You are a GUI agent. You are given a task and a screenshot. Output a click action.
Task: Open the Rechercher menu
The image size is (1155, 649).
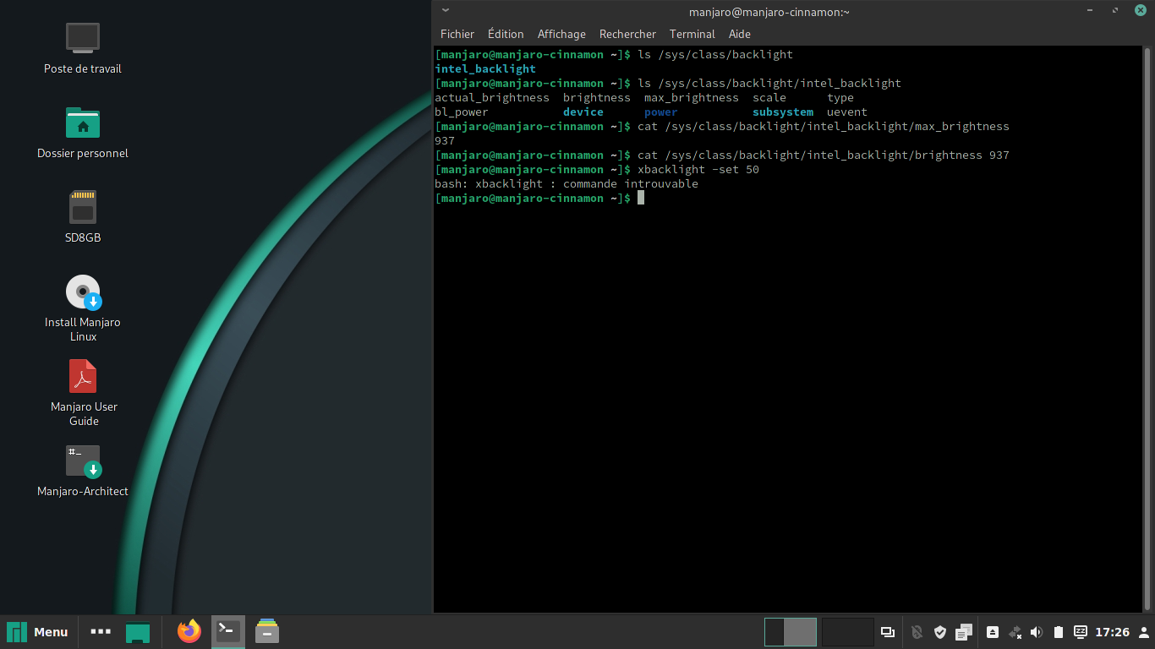[627, 34]
